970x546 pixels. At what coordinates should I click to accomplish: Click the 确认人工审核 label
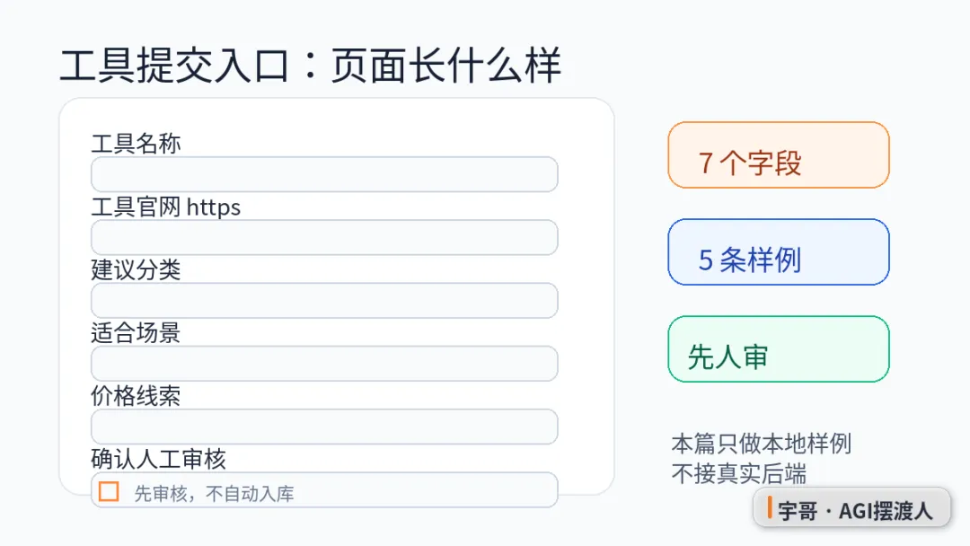pos(158,459)
